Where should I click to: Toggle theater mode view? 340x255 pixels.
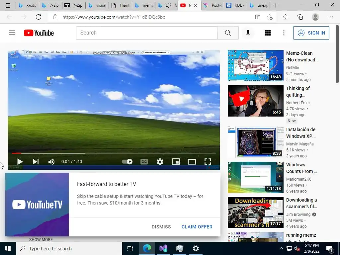click(x=192, y=162)
